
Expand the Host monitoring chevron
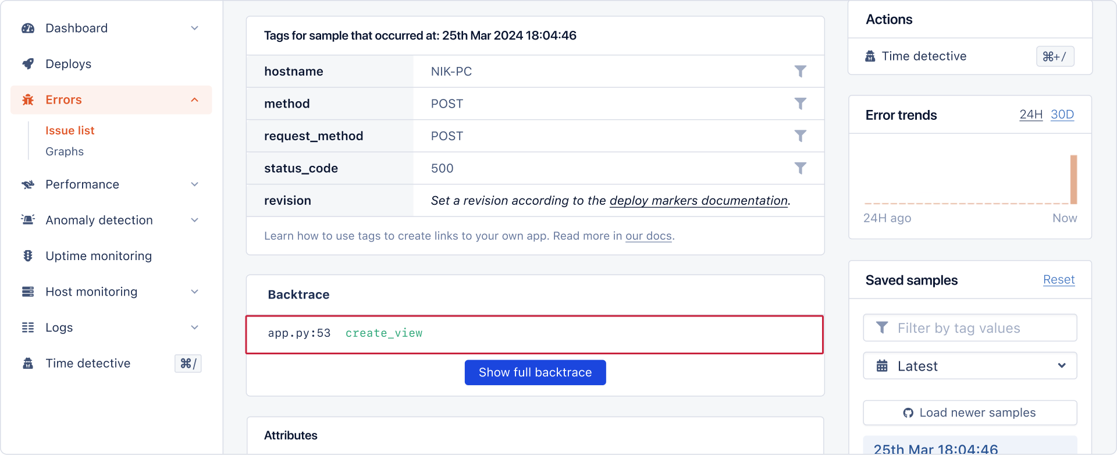[195, 292]
